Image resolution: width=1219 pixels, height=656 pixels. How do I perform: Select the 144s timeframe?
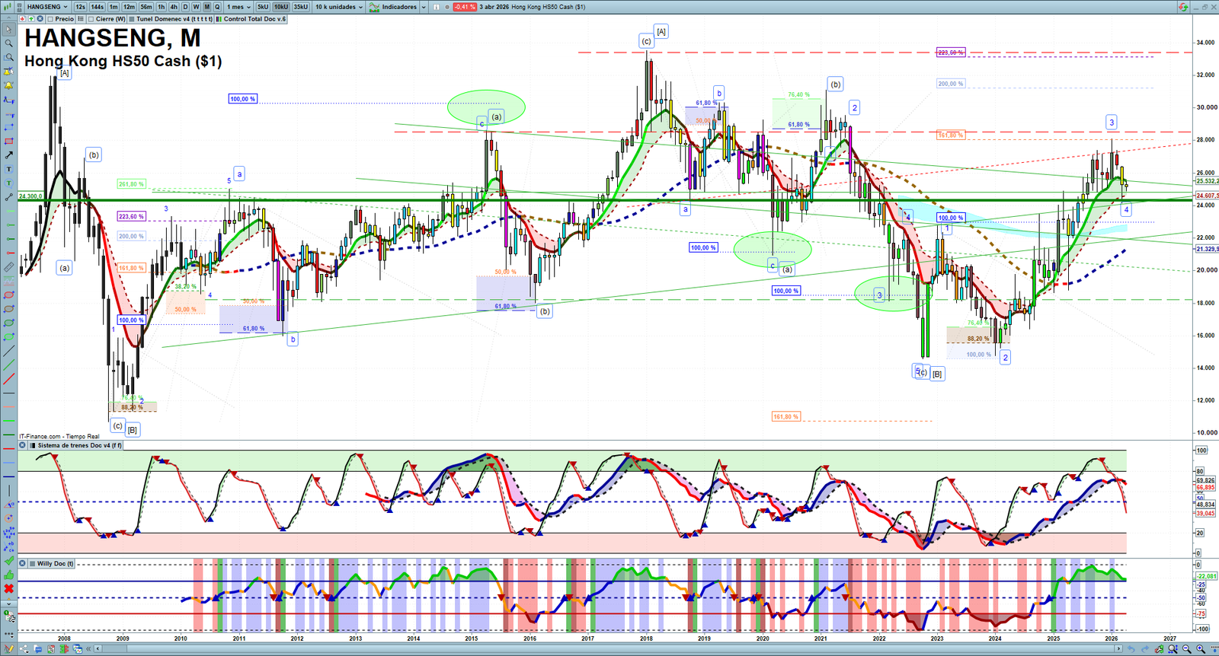[97, 7]
